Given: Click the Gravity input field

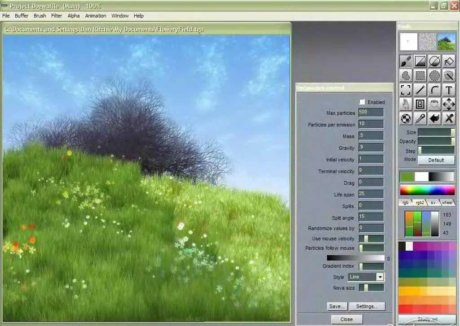Looking at the screenshot, I should pyautogui.click(x=371, y=148).
